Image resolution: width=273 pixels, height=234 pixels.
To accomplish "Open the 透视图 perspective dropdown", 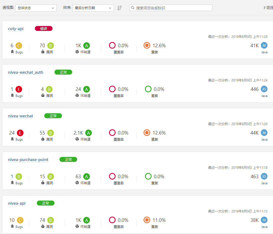I will coord(36,8).
